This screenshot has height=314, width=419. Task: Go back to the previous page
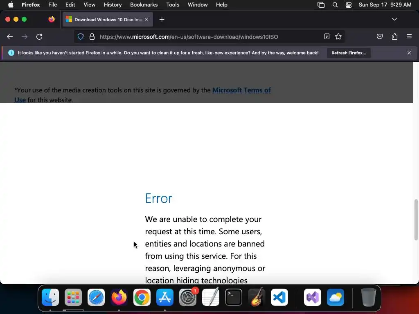10,36
